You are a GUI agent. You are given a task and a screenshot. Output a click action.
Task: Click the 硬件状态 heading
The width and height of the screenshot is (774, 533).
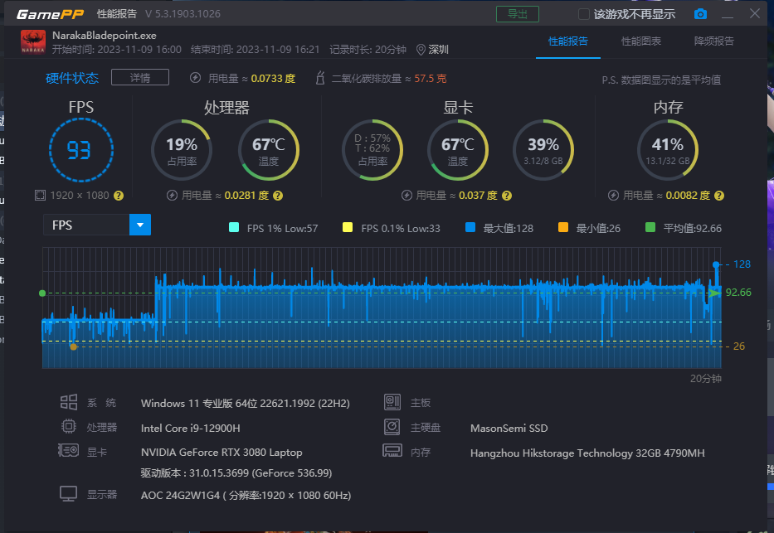(x=72, y=78)
